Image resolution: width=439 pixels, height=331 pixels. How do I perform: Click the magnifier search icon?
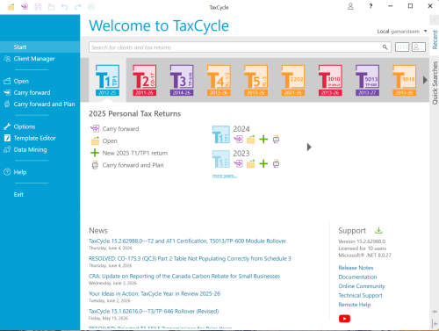[x=385, y=47]
